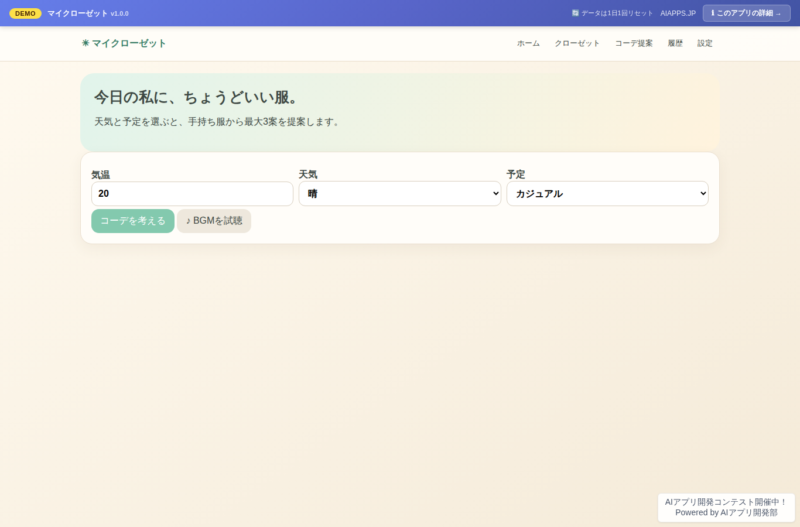
Task: Click the データは1日1回リセット notice
Action: pos(612,13)
